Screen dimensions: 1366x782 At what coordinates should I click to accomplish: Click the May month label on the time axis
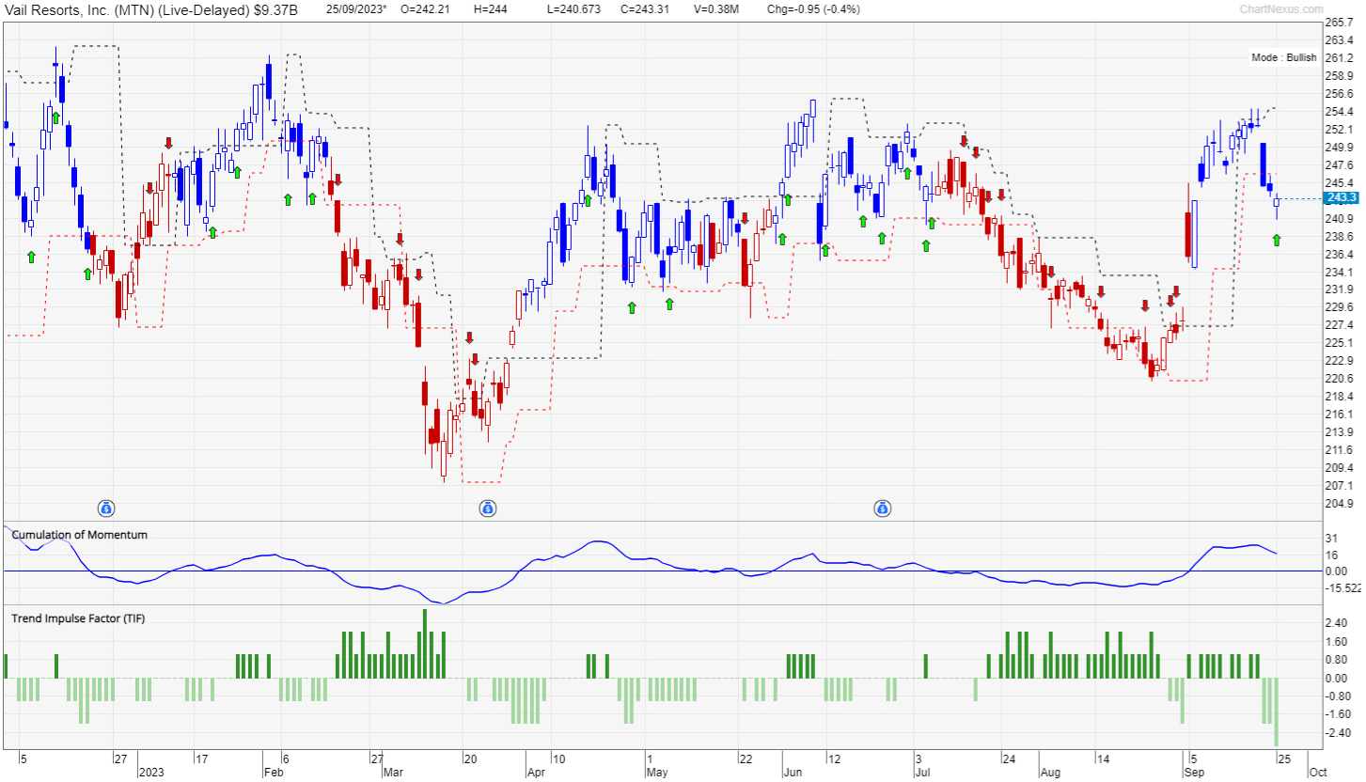[x=658, y=772]
